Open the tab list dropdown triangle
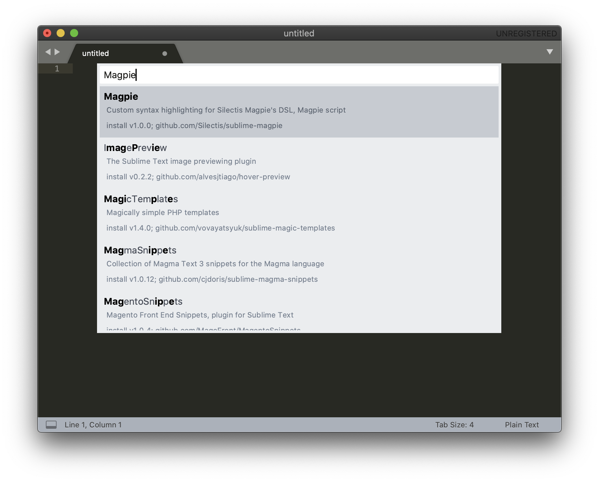 pyautogui.click(x=549, y=52)
